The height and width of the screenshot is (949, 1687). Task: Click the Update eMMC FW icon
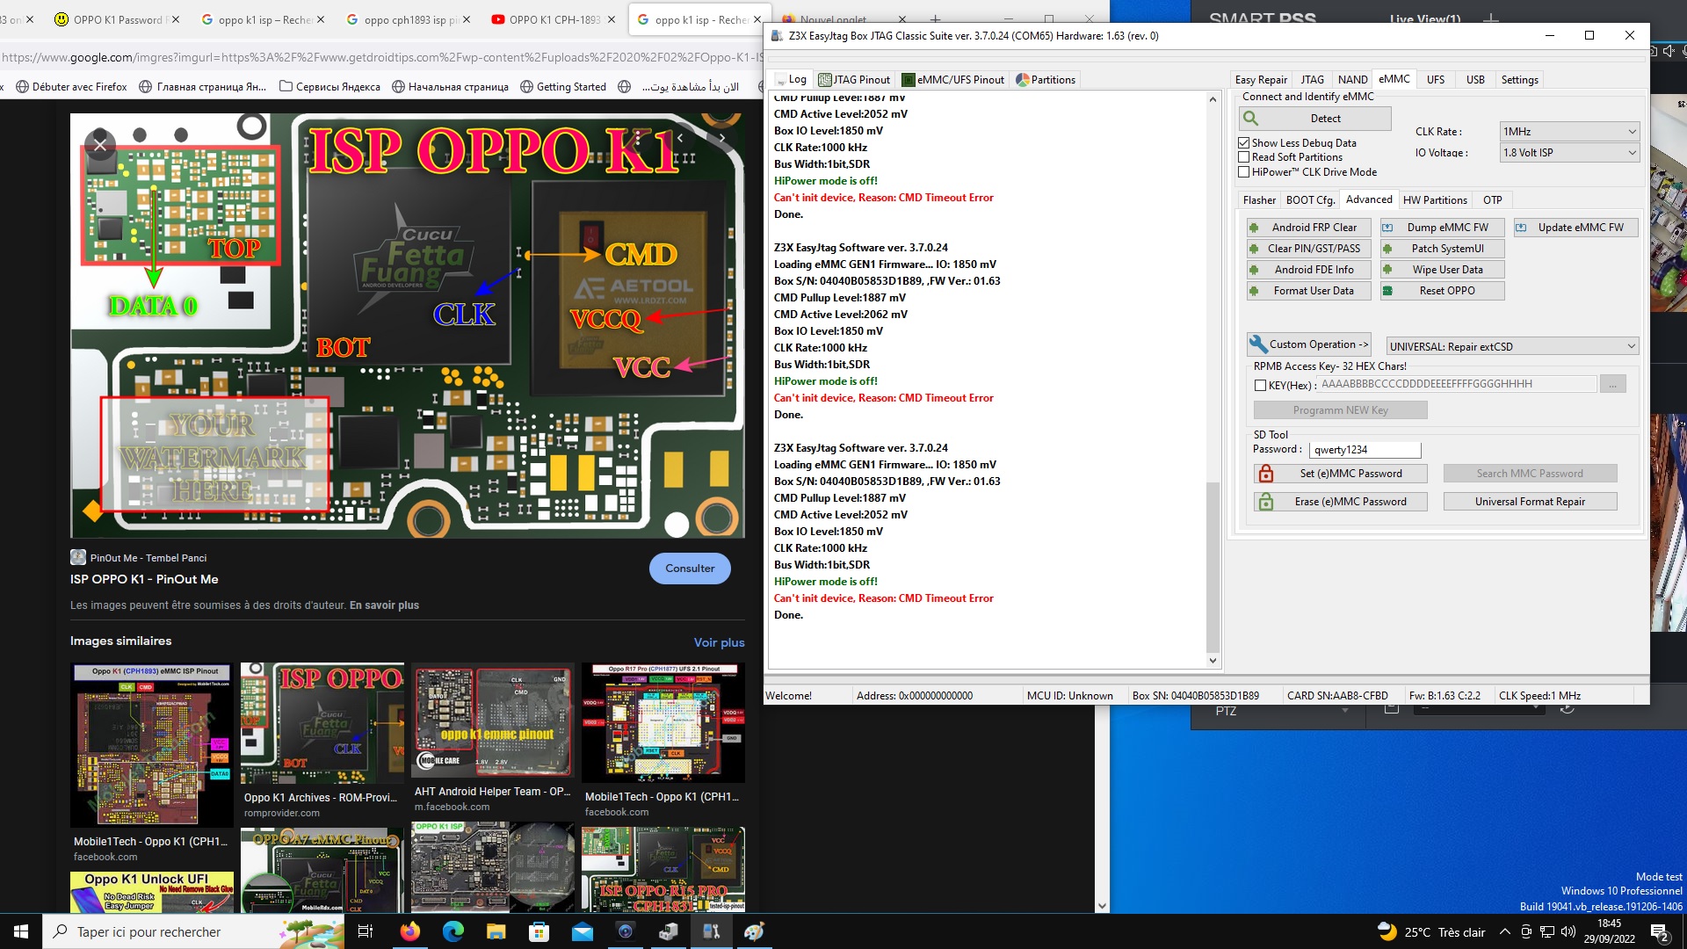1521,228
